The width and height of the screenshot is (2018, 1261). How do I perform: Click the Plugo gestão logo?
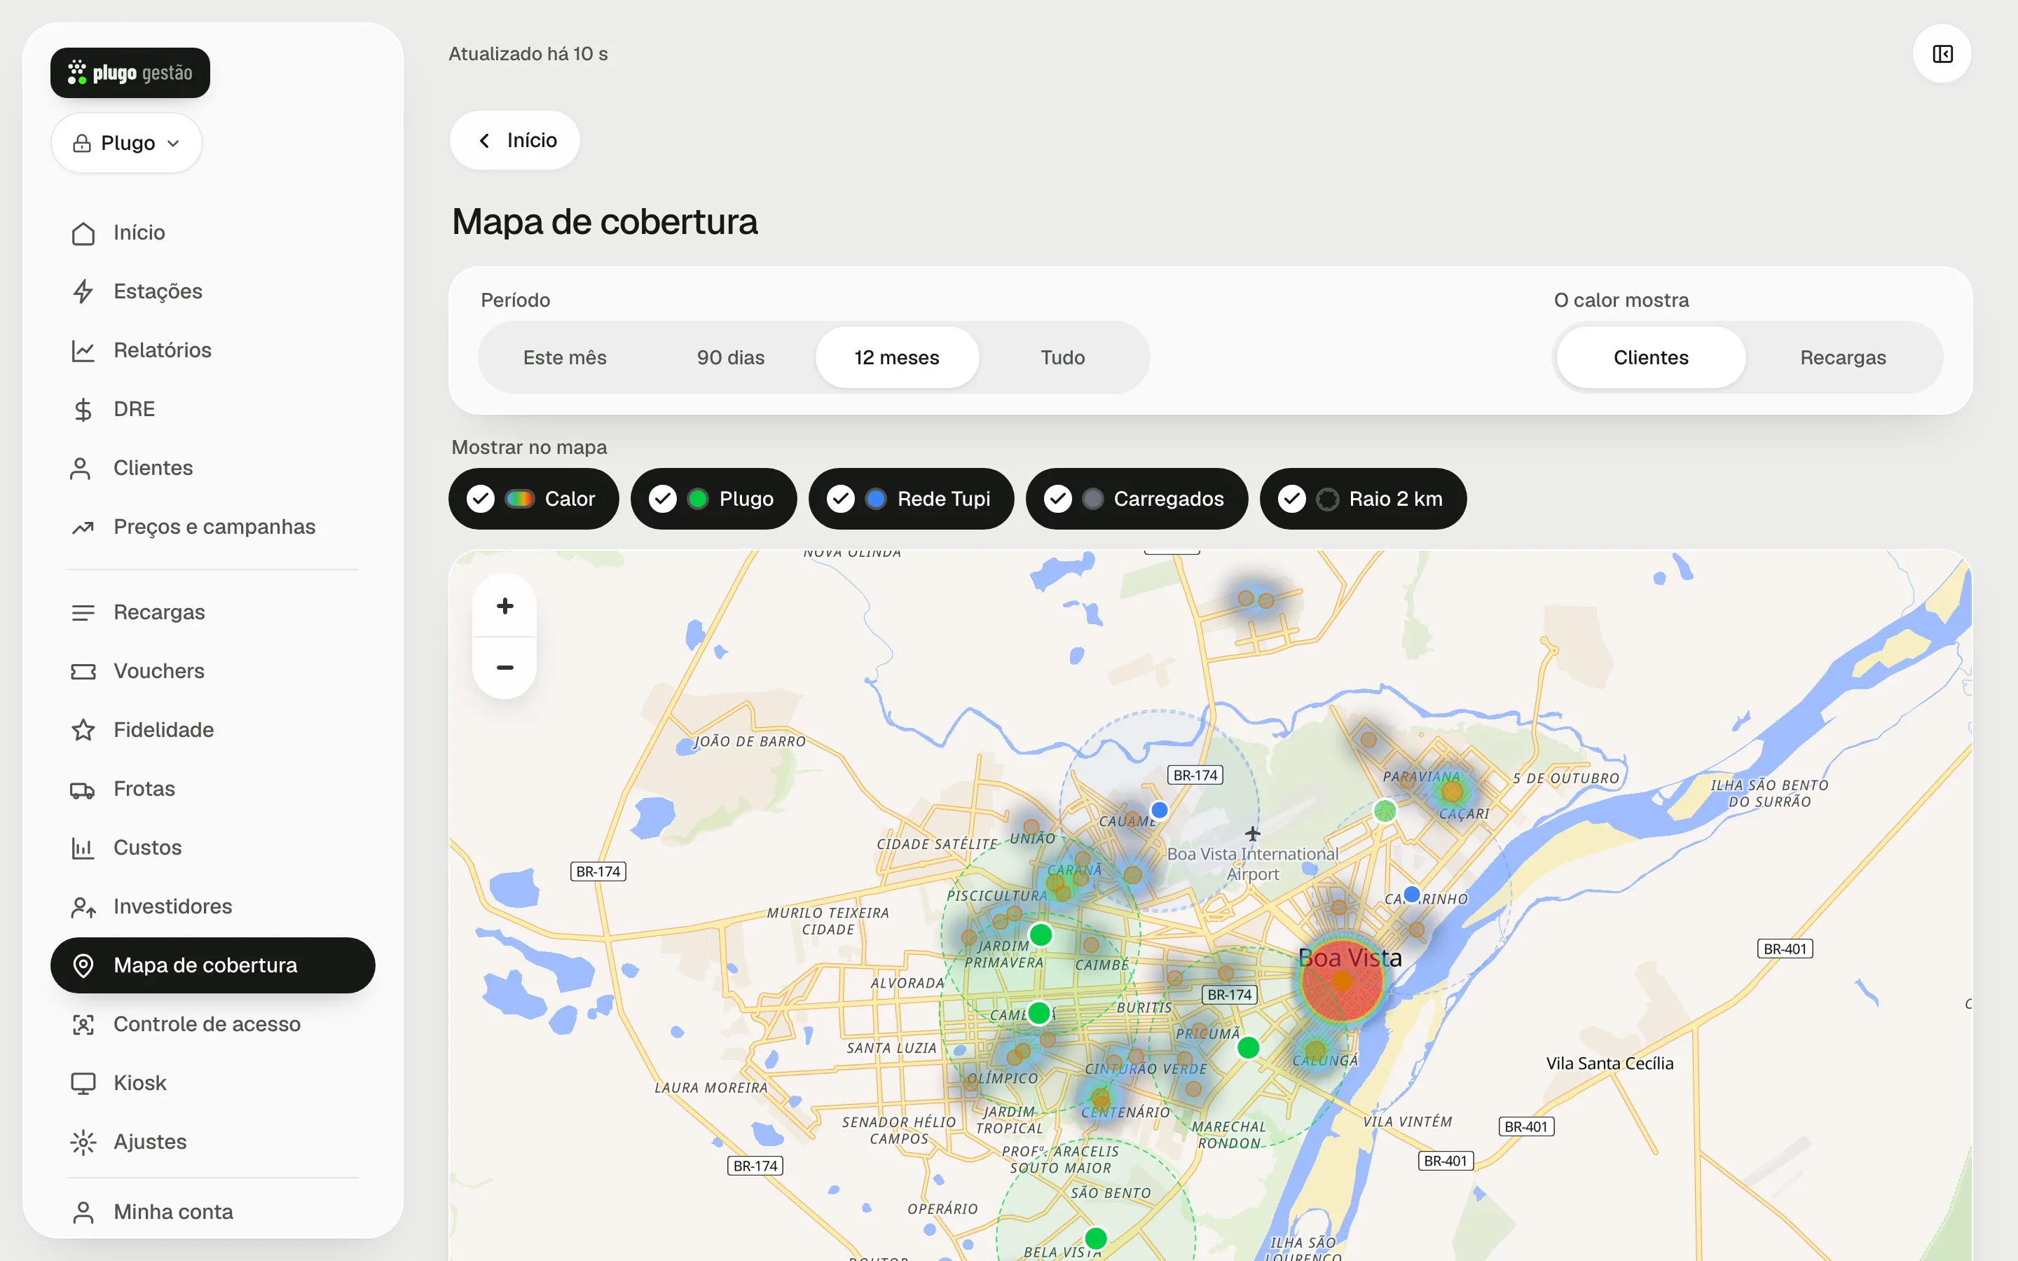point(130,73)
